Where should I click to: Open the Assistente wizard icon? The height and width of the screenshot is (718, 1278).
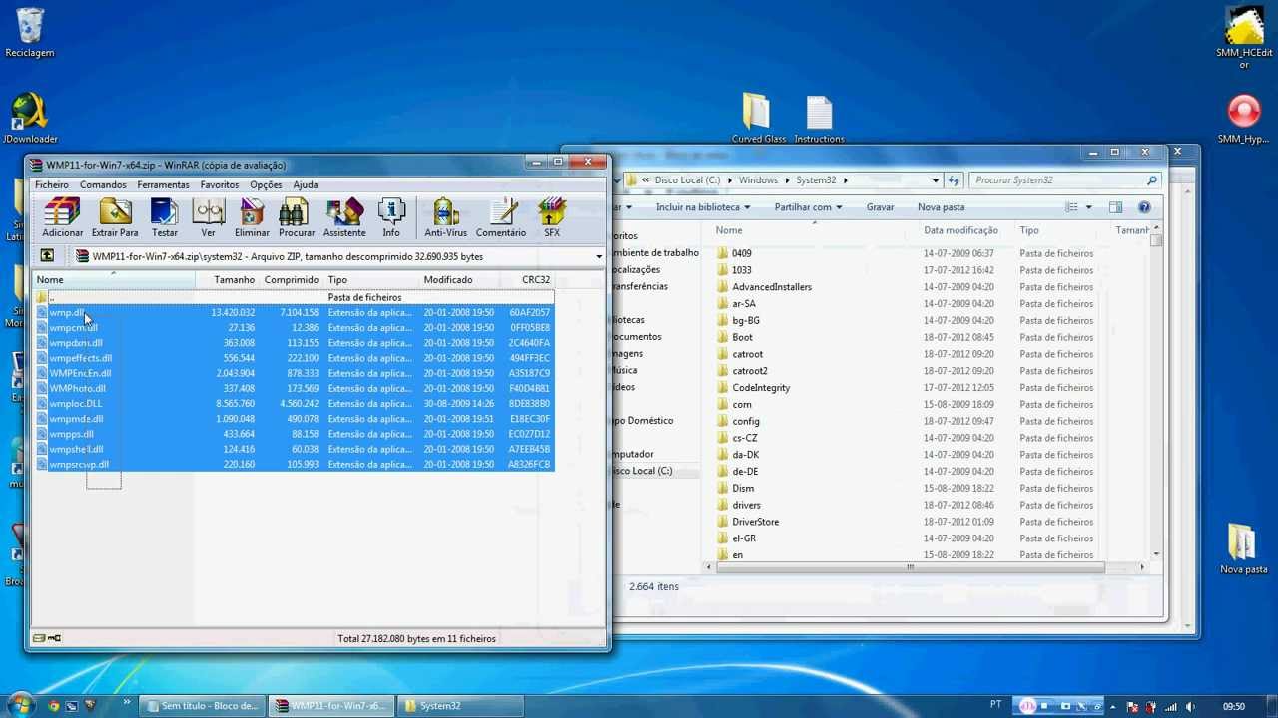tap(344, 218)
